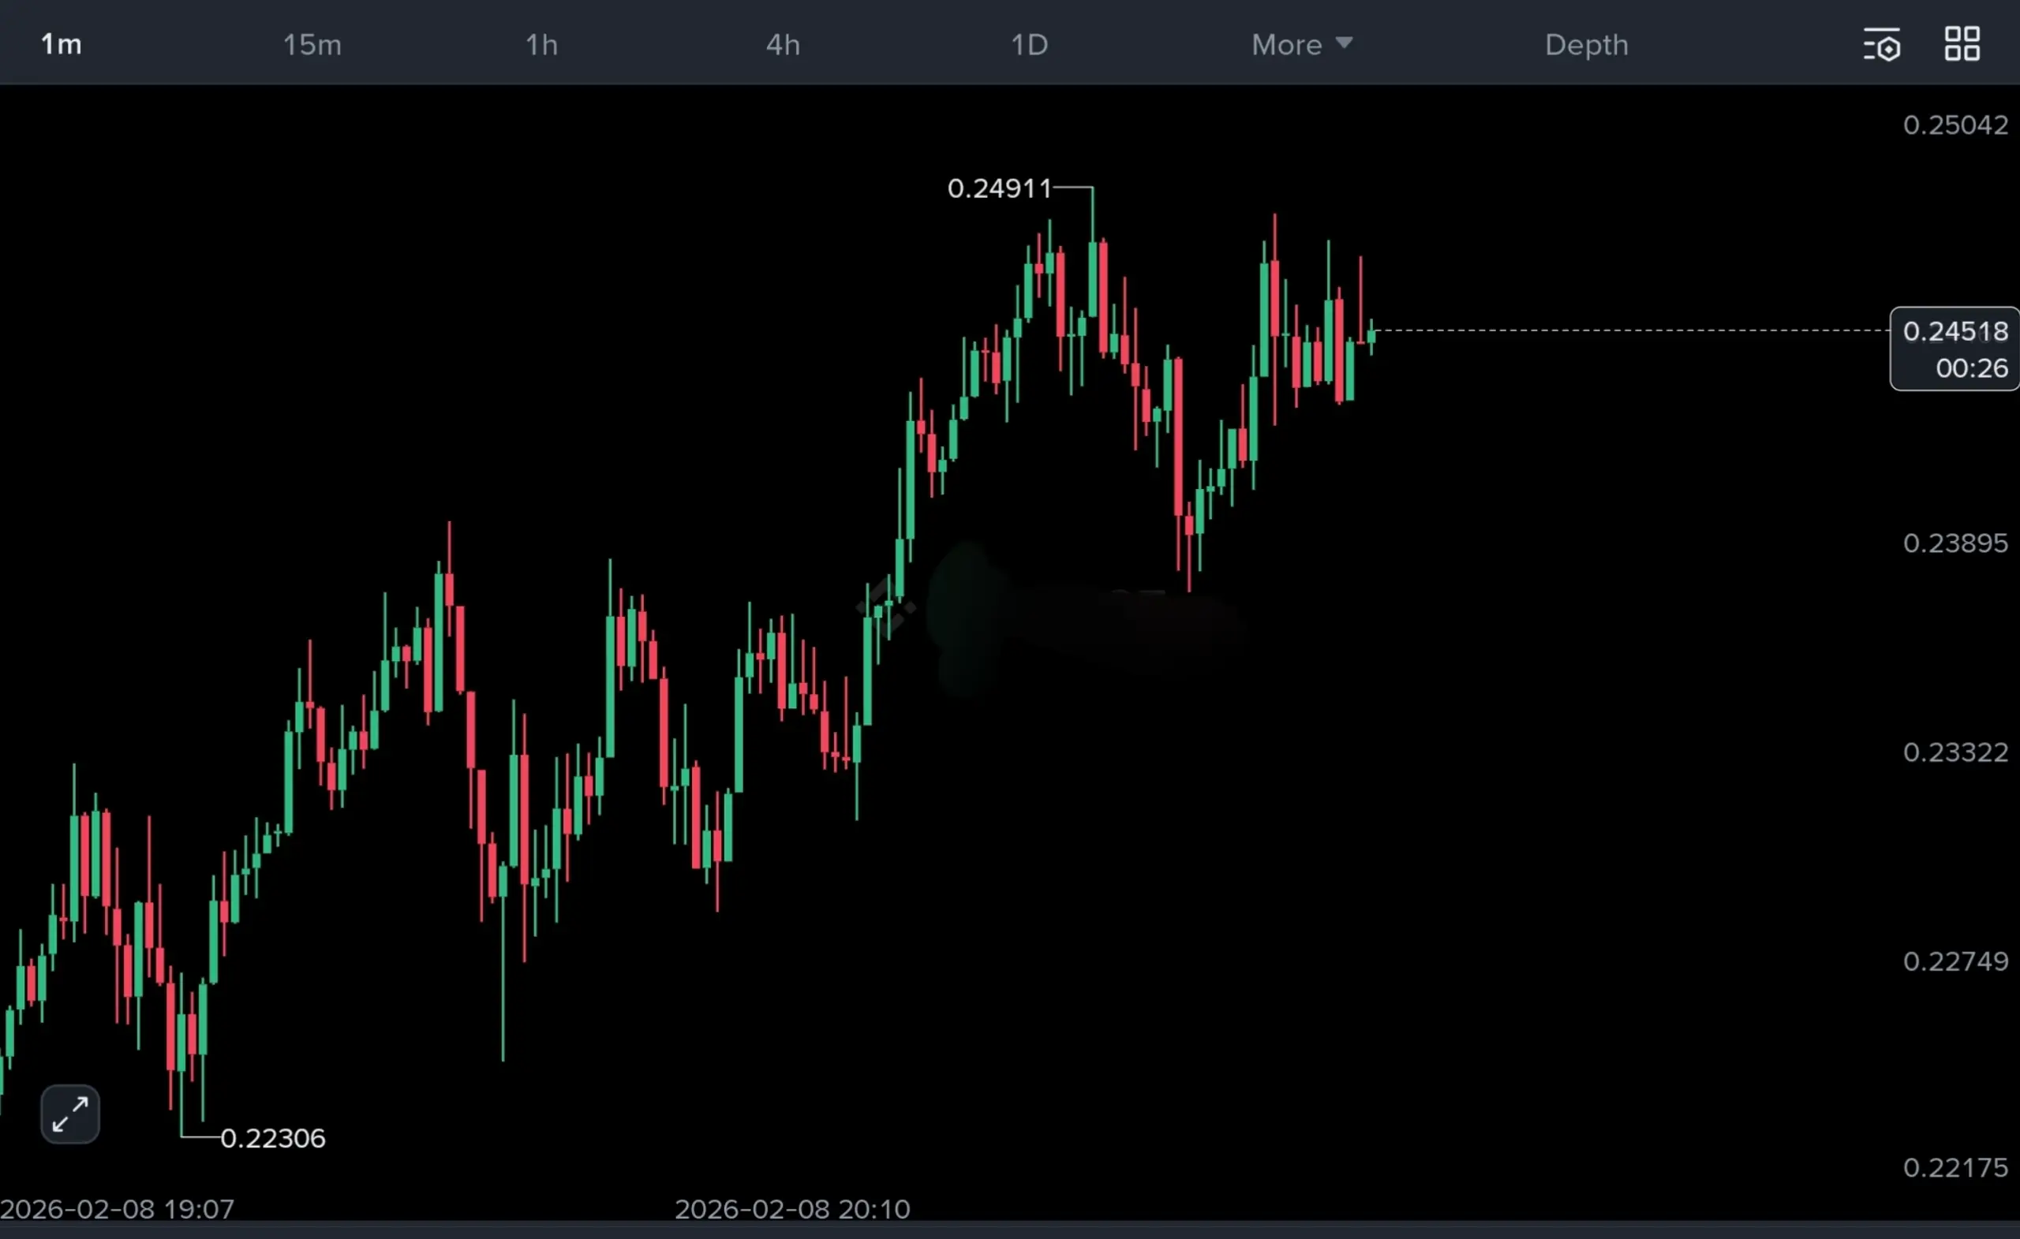Click the latest green candlestick at price line
2020x1239 pixels.
(1371, 336)
